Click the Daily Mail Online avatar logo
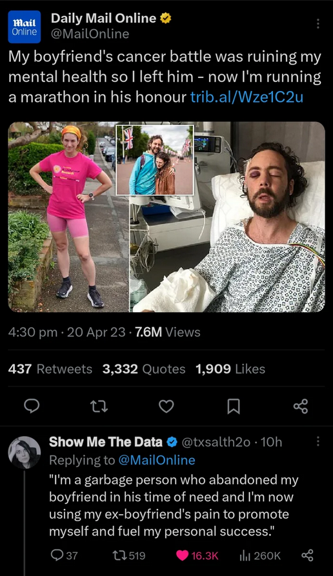 (25, 27)
